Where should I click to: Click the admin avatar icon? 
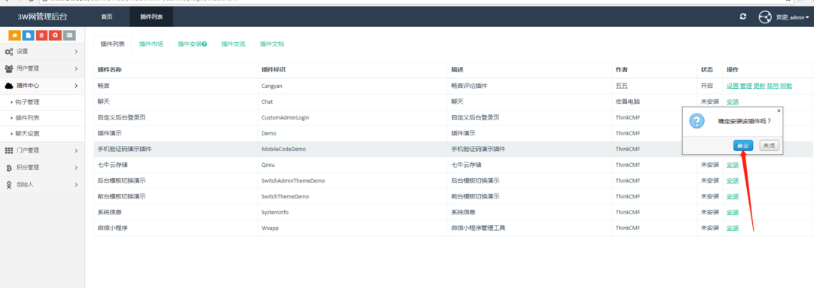[x=765, y=17]
